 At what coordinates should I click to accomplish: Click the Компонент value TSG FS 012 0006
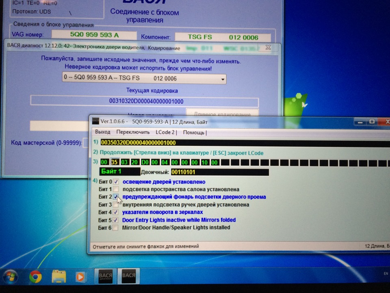tap(223, 37)
